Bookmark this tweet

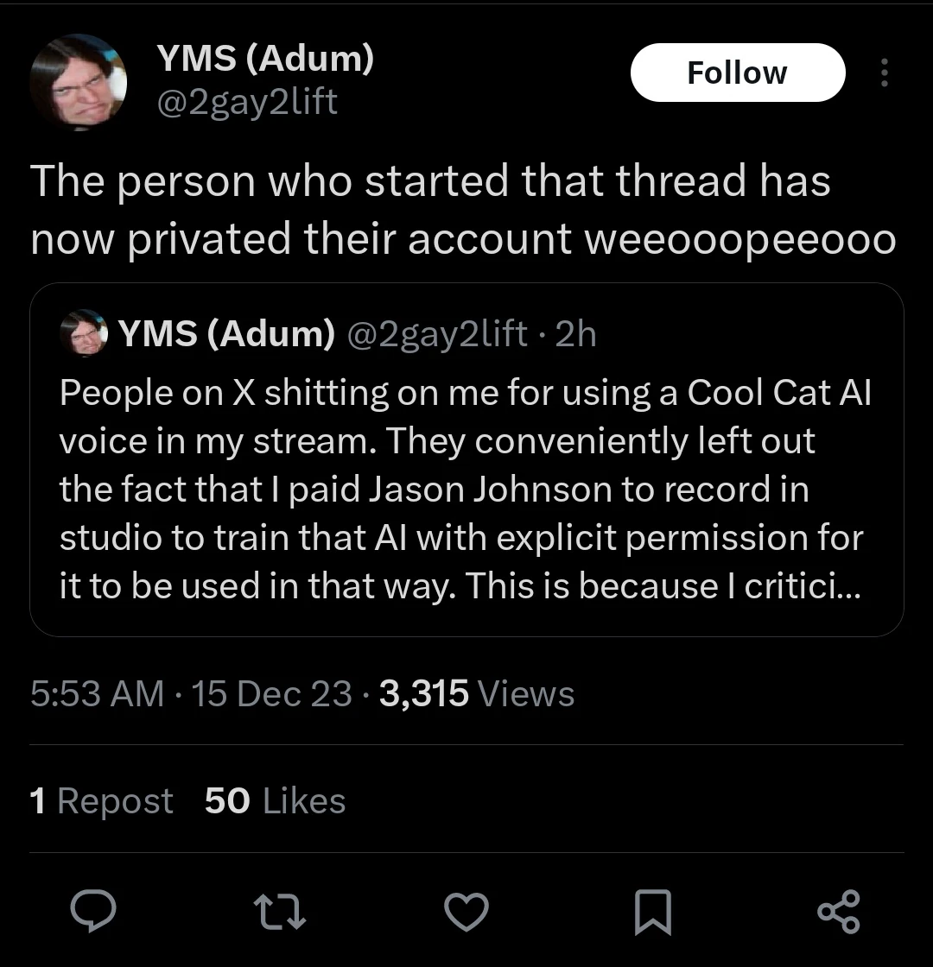pos(653,913)
